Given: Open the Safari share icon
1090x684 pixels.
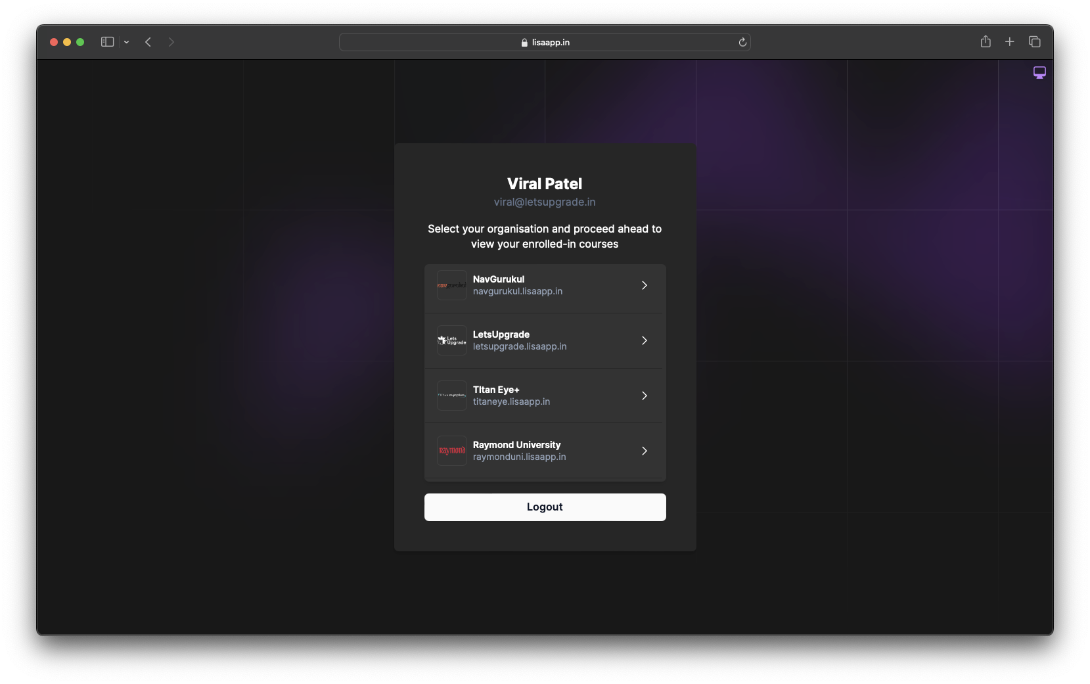Looking at the screenshot, I should 986,41.
